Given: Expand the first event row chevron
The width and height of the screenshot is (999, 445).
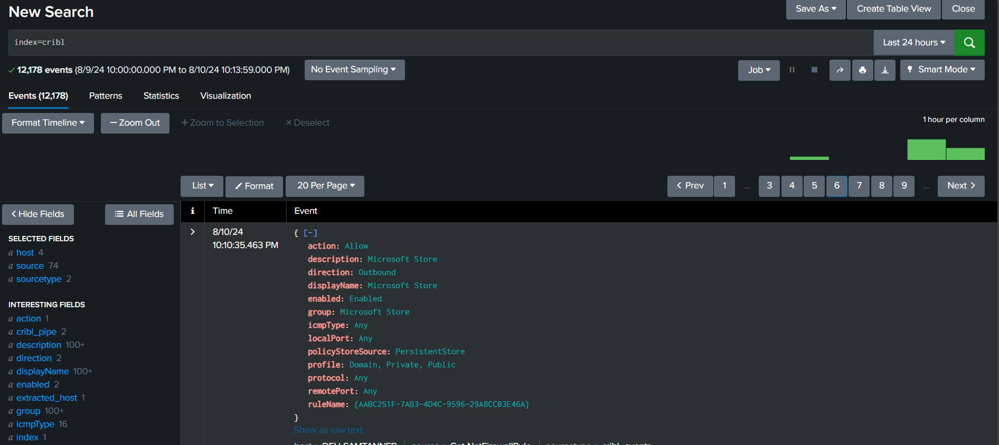Looking at the screenshot, I should coord(193,232).
